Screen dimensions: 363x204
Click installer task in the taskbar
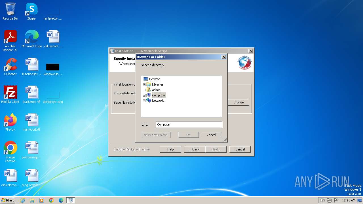click(71, 200)
